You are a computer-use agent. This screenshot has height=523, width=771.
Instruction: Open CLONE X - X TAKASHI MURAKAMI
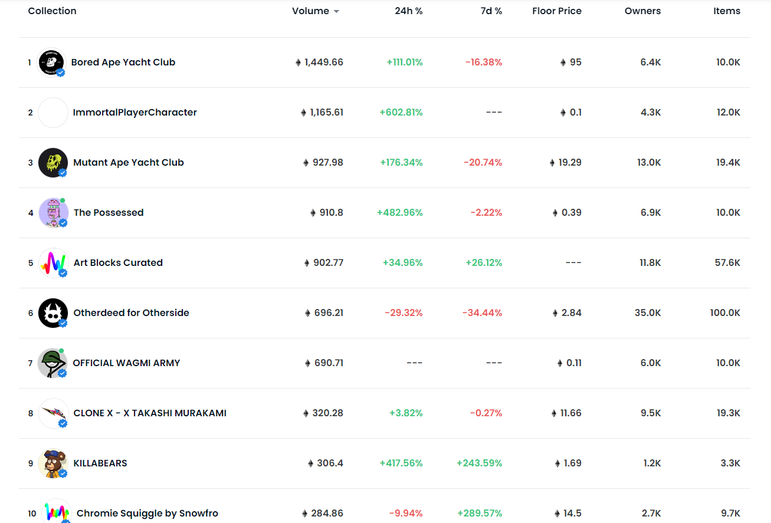(x=150, y=413)
